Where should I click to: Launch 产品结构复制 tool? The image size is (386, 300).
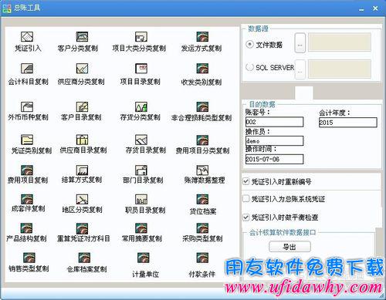click(26, 228)
